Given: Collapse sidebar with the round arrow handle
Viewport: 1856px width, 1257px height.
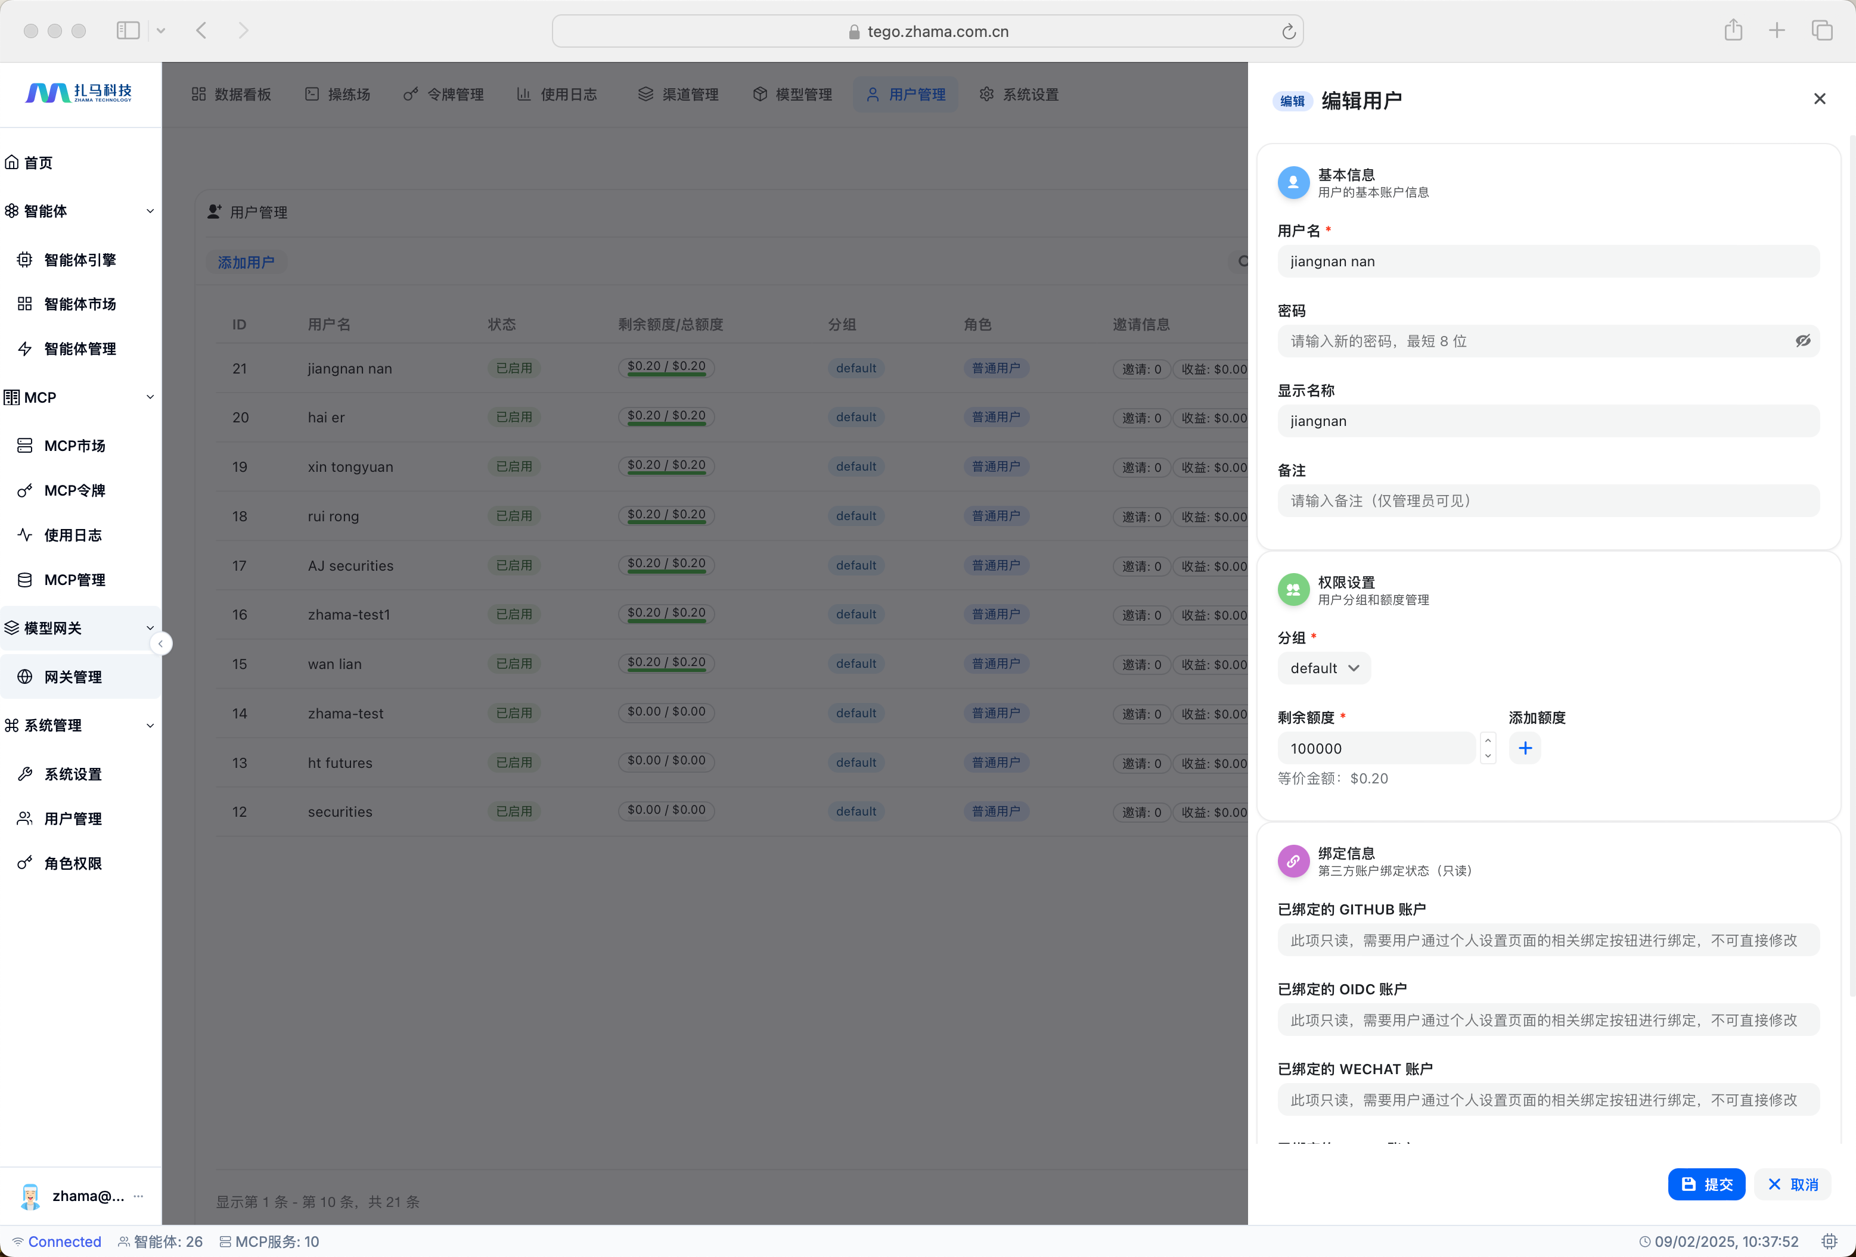Looking at the screenshot, I should coord(160,643).
